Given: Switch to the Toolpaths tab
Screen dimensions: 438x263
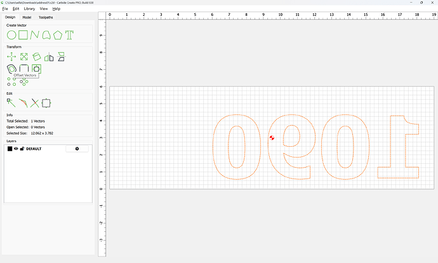Looking at the screenshot, I should pyautogui.click(x=46, y=17).
